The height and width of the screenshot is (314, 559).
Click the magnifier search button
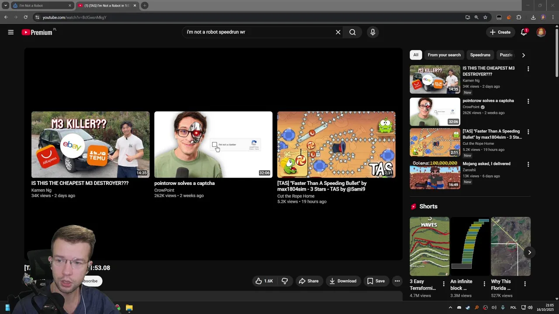click(352, 32)
